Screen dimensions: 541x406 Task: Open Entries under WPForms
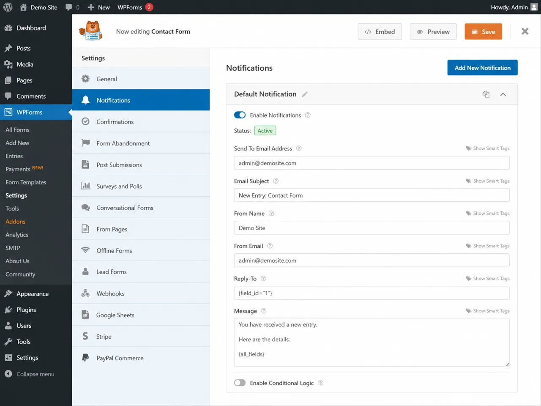click(14, 156)
